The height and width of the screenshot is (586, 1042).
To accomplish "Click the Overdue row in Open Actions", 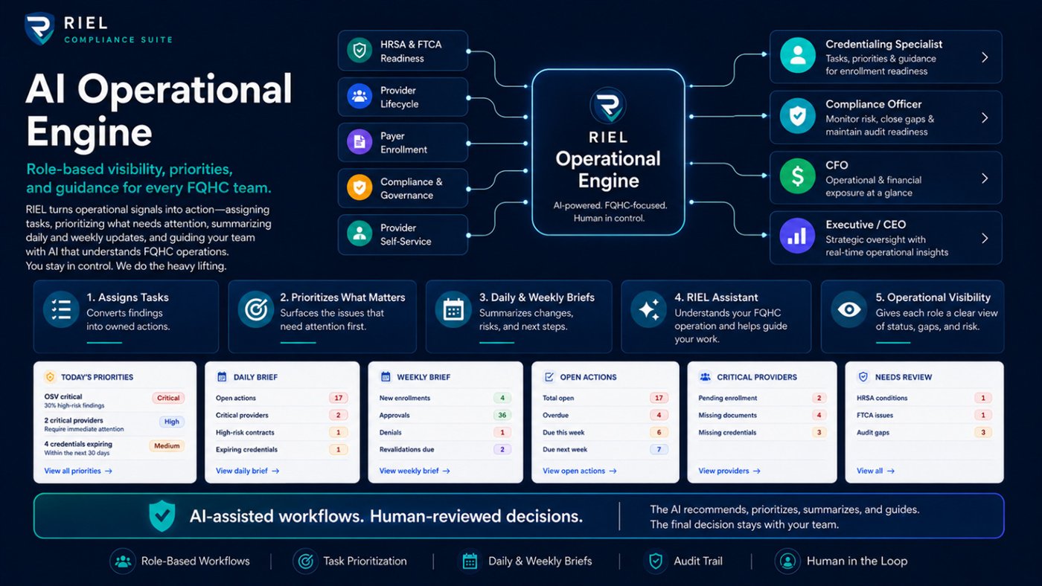I will tap(605, 416).
